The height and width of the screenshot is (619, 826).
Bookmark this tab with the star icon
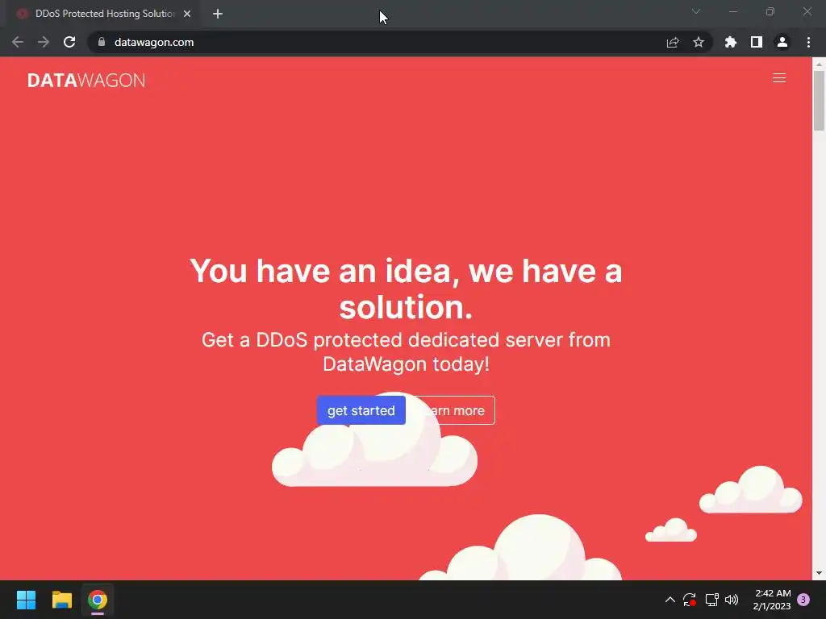pos(699,42)
